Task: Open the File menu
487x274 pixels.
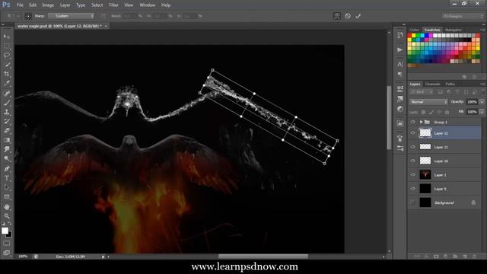Action: tap(20, 5)
